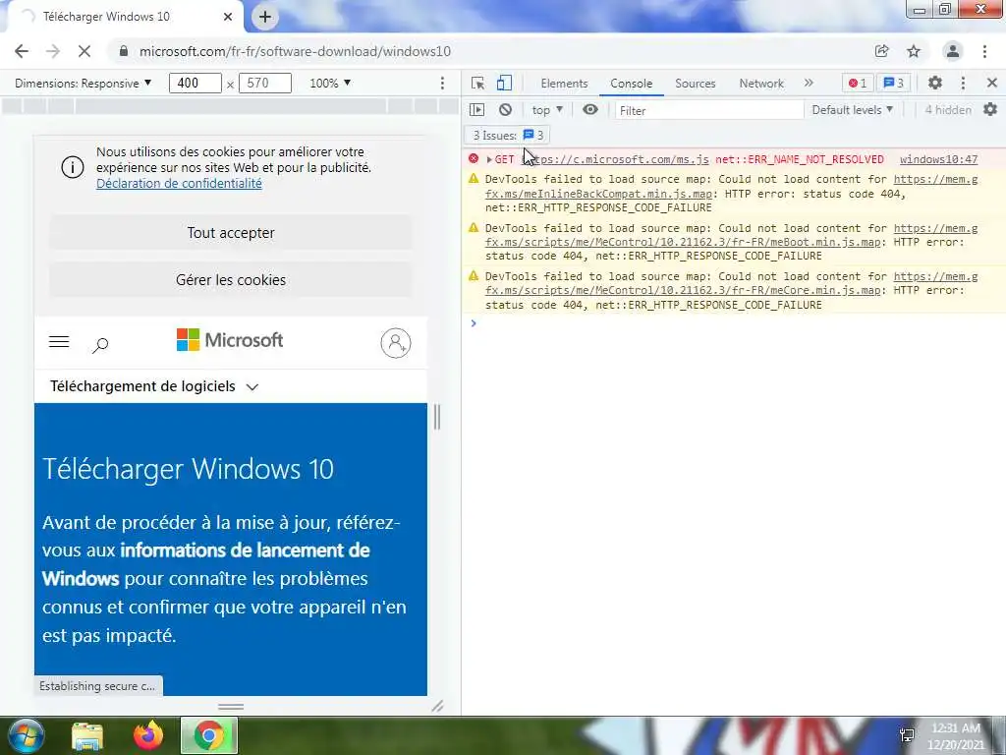Switch to the Network tab
Viewport: 1006px width, 755px height.
[x=761, y=84]
